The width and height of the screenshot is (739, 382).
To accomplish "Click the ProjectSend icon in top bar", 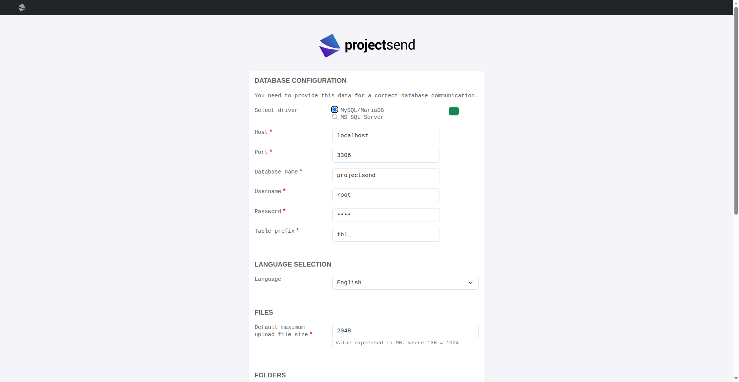I will coord(22,8).
